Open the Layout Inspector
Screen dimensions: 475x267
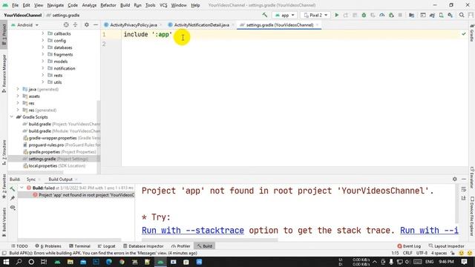[447, 246]
